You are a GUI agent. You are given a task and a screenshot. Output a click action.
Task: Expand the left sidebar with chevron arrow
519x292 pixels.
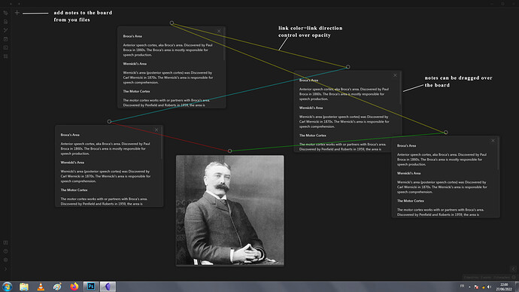coord(5,269)
